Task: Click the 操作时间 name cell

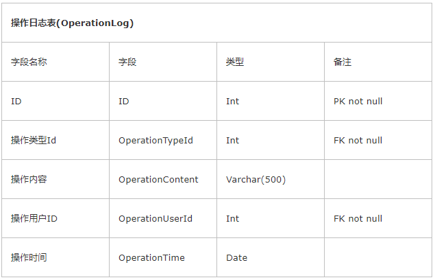Action: click(55, 257)
